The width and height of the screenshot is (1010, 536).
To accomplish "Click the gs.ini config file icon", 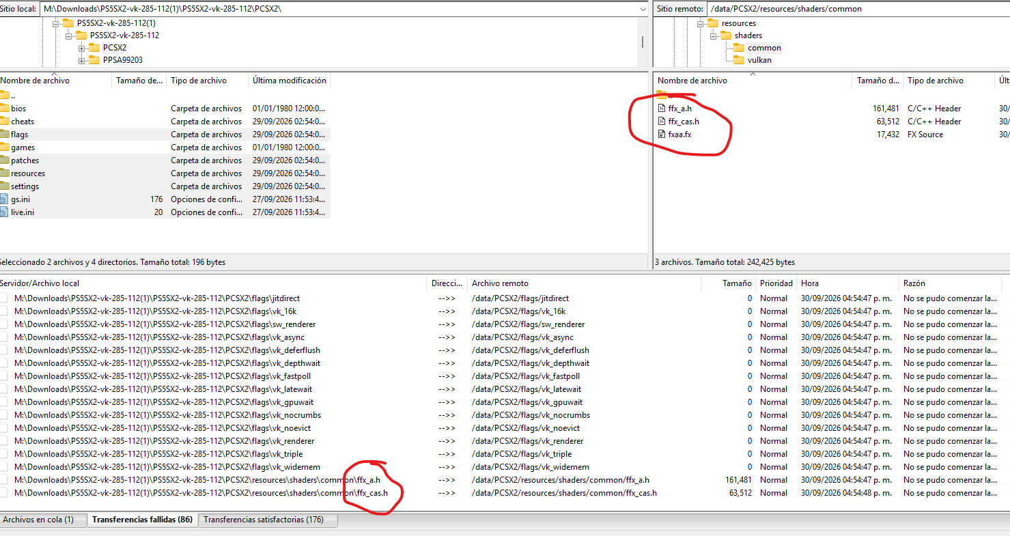I will (x=4, y=199).
